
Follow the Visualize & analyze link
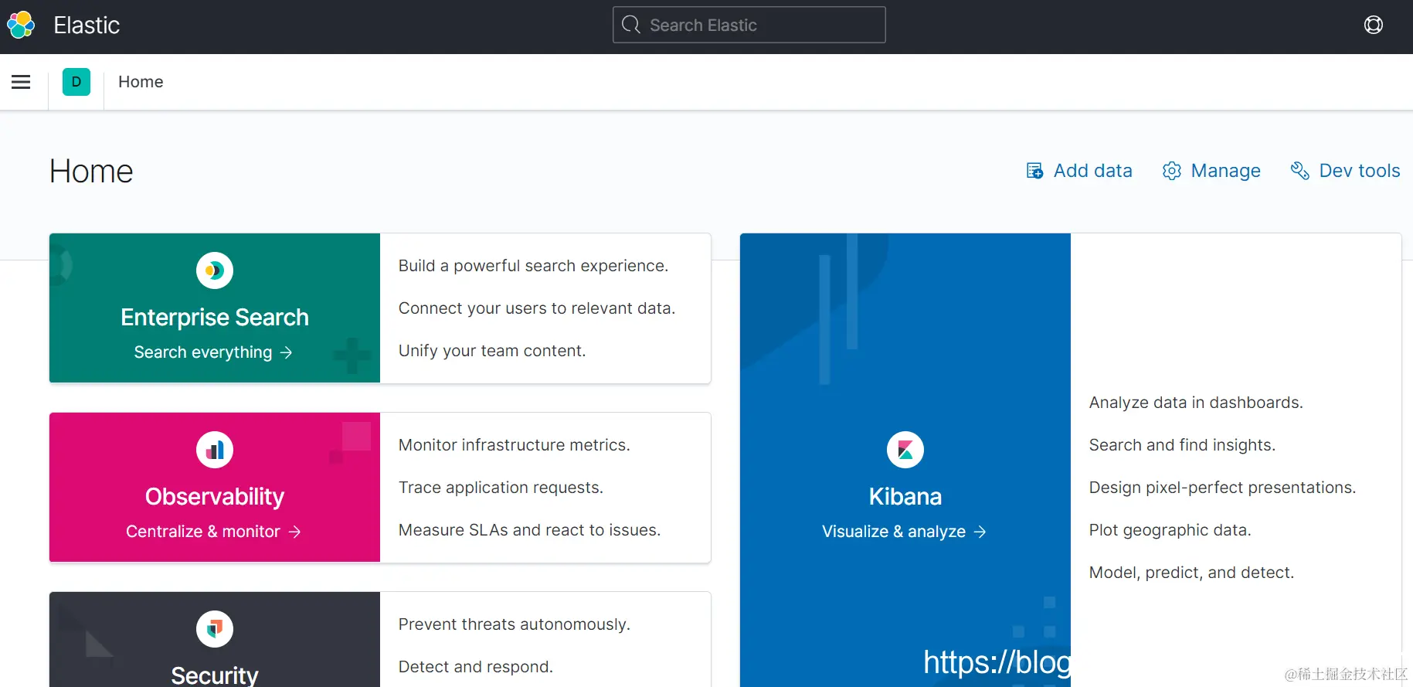point(904,532)
